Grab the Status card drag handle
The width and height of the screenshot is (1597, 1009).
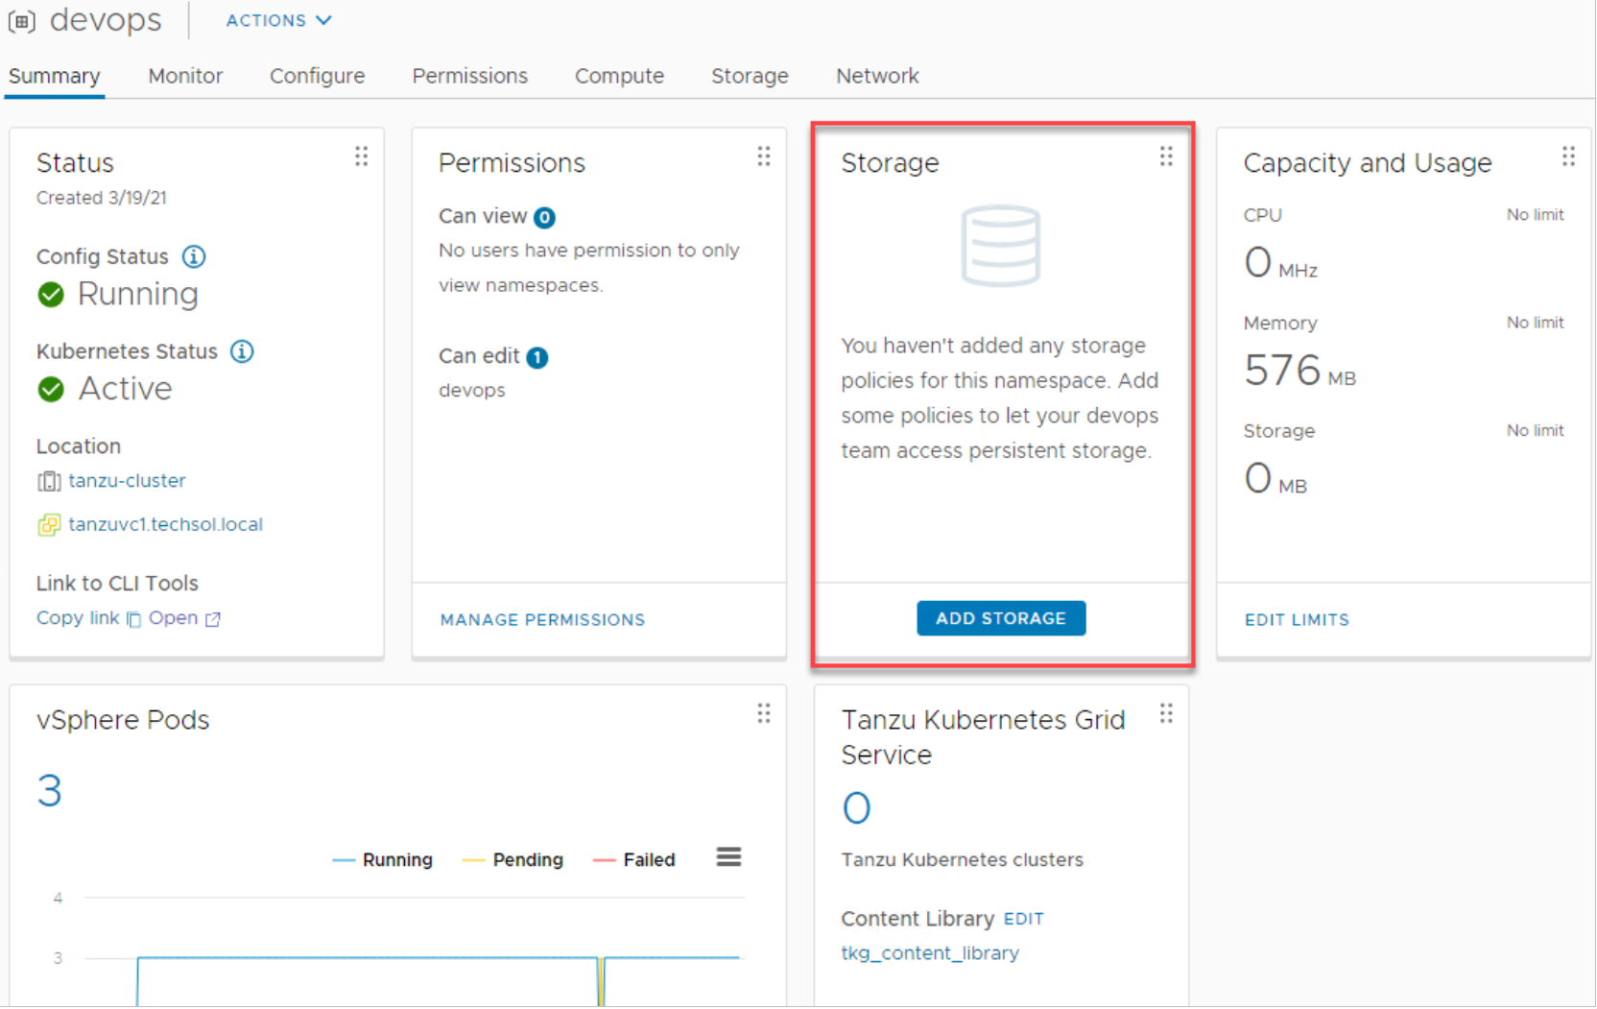[361, 156]
